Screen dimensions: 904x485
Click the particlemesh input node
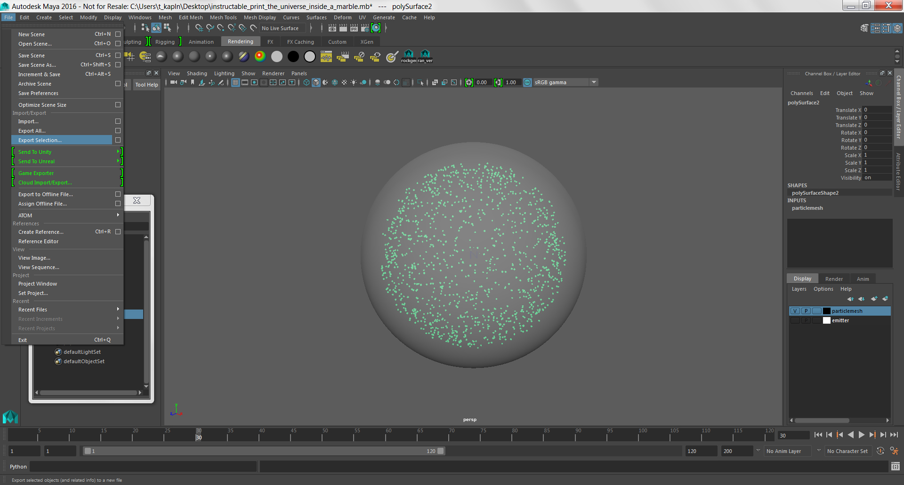(807, 208)
